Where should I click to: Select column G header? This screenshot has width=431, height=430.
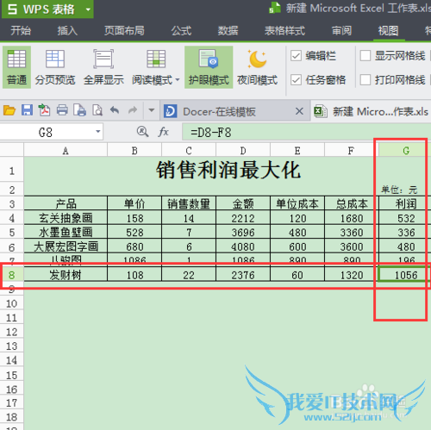tap(406, 150)
